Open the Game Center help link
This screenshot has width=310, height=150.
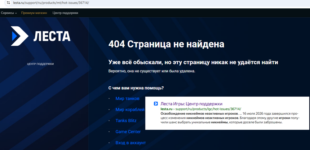coord(128,132)
